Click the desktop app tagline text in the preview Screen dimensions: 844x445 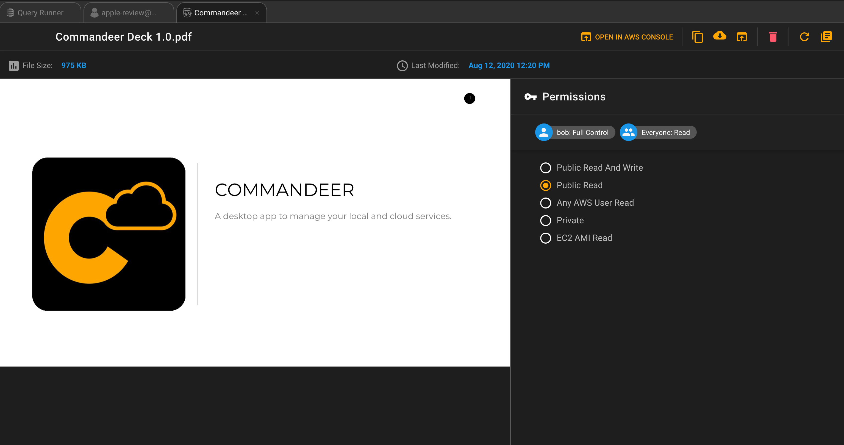[333, 216]
